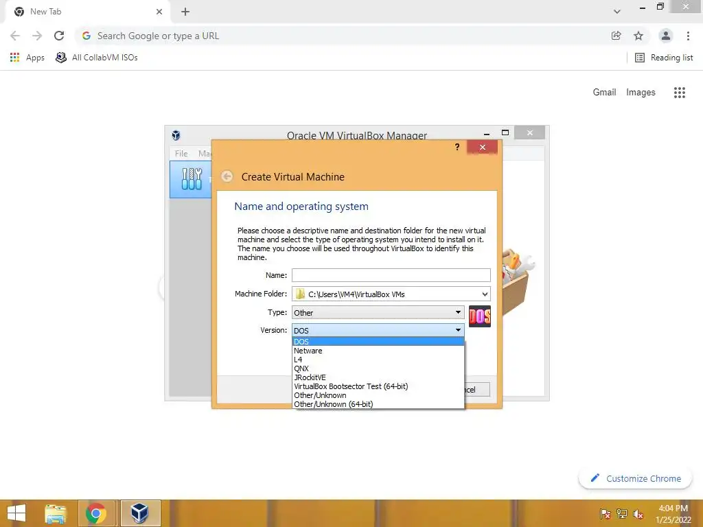703x527 pixels.
Task: Click the muted volume tray icon
Action: (638, 513)
